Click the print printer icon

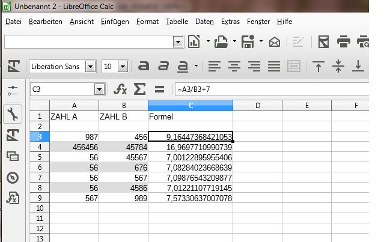[x=343, y=41]
